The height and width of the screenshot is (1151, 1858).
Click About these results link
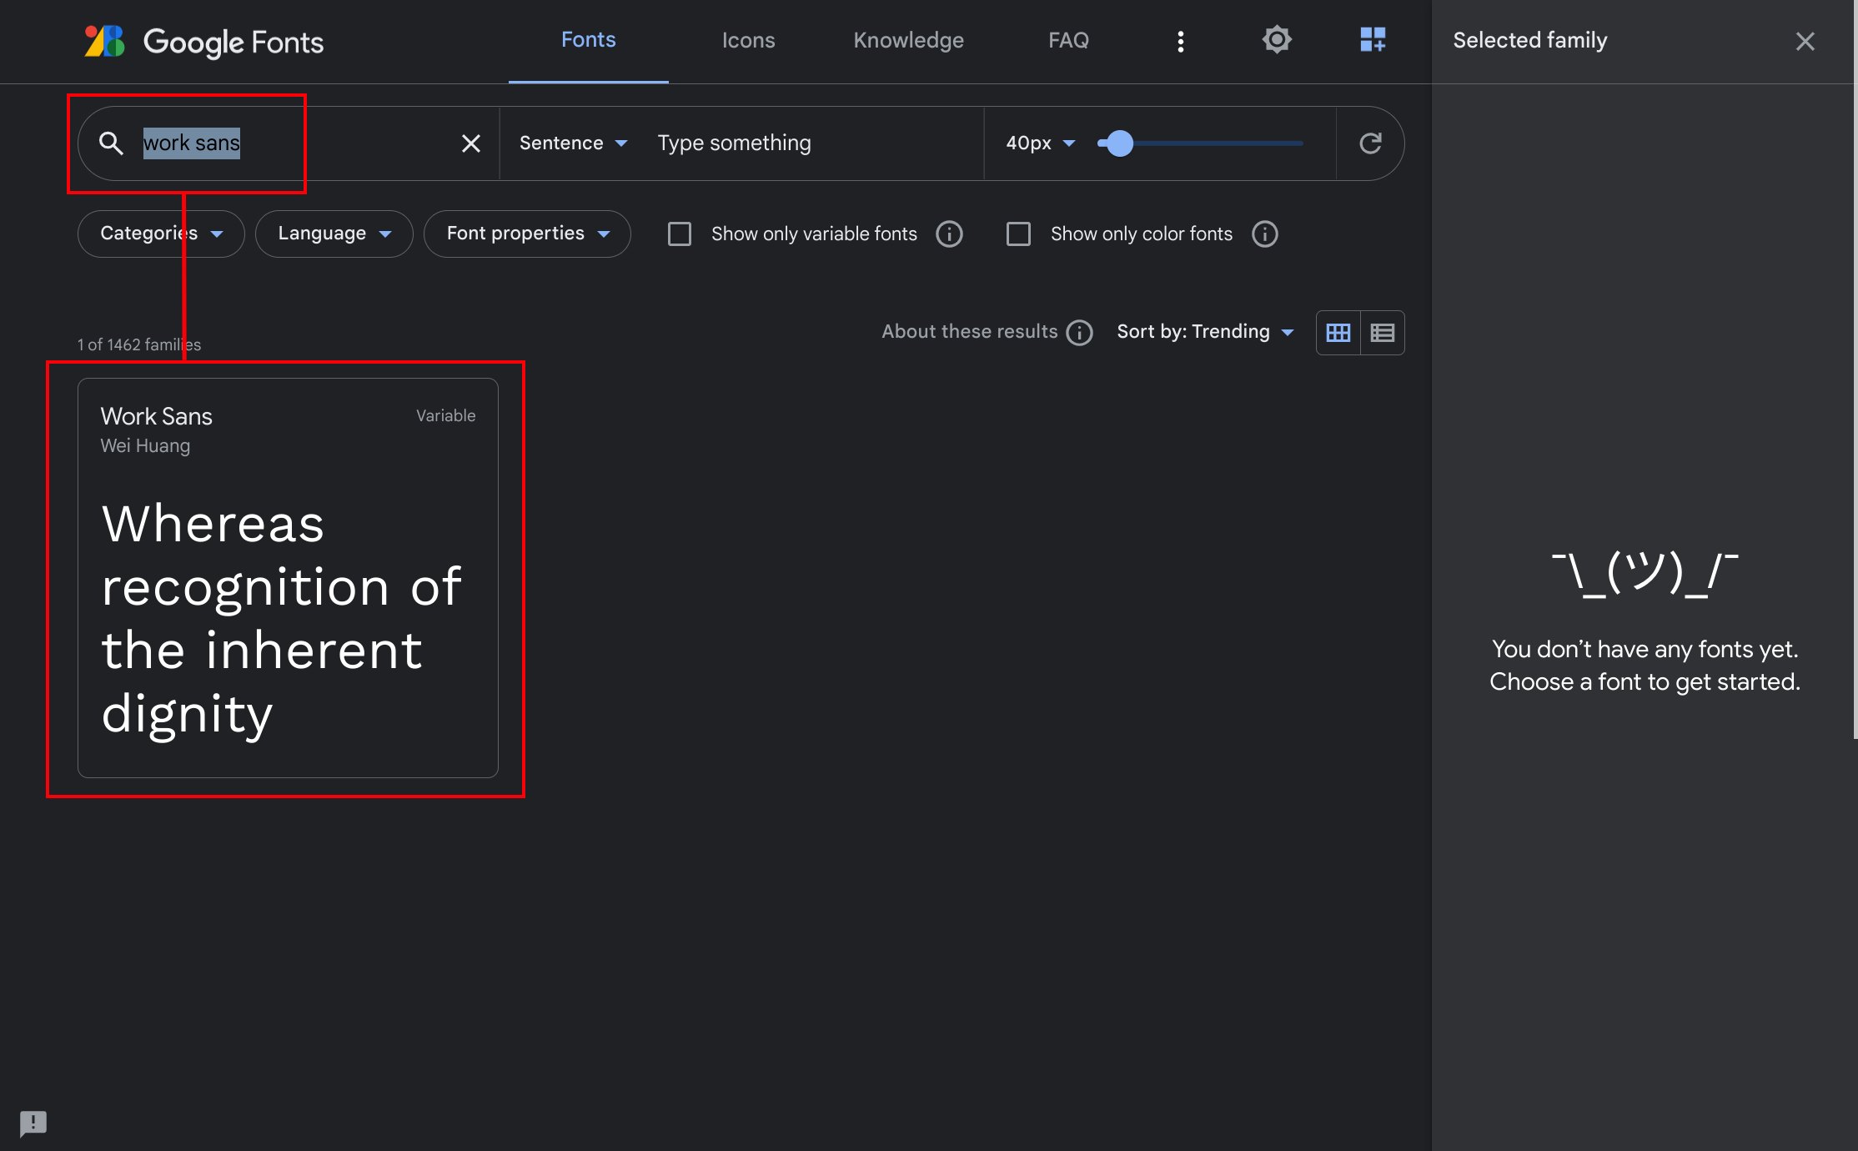[x=969, y=332]
